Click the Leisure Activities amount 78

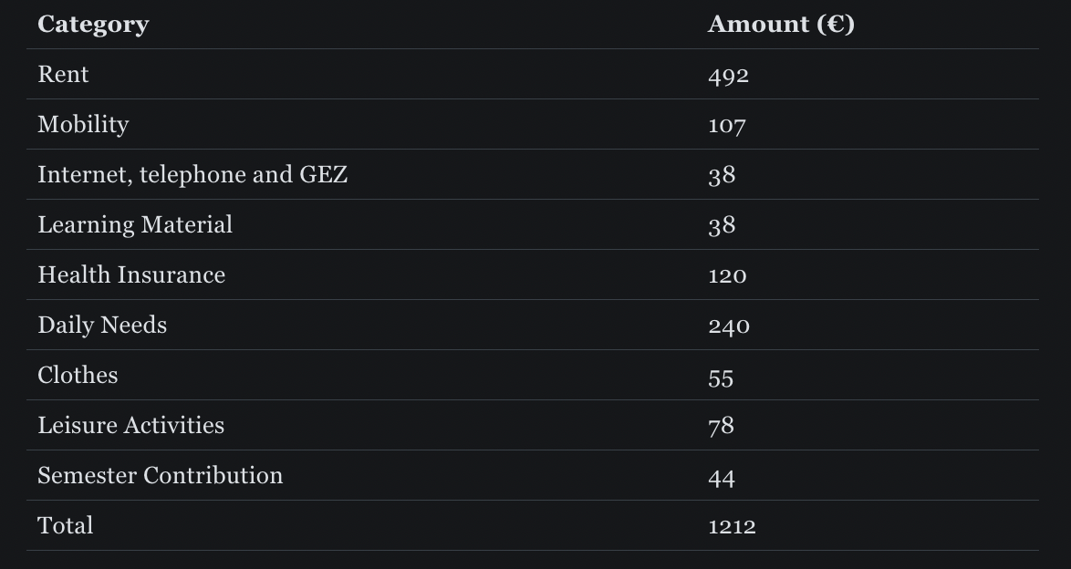(x=721, y=426)
